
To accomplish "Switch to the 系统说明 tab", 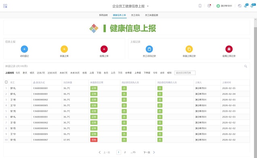I will coord(103,15).
